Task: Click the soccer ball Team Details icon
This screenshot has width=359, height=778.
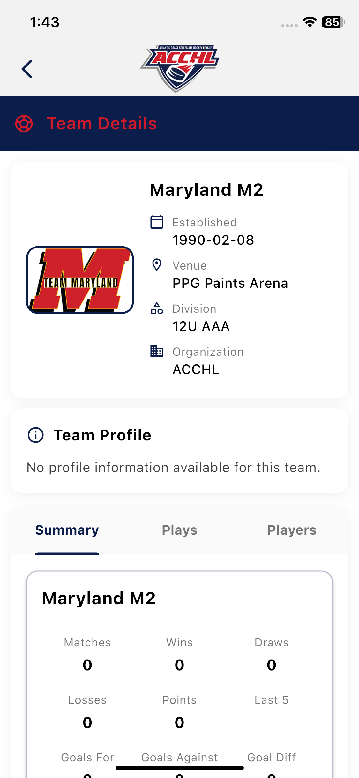Action: tap(24, 124)
